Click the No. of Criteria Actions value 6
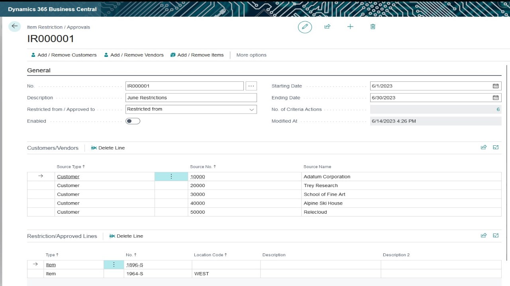The width and height of the screenshot is (510, 286). tap(498, 109)
